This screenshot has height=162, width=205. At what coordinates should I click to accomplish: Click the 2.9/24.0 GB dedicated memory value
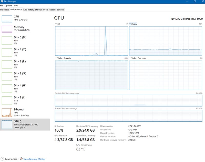click(x=85, y=130)
